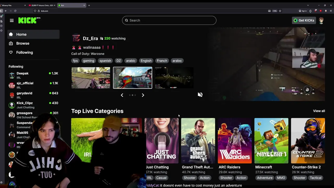Open Home in the sidebar
The width and height of the screenshot is (334, 188).
click(33, 34)
